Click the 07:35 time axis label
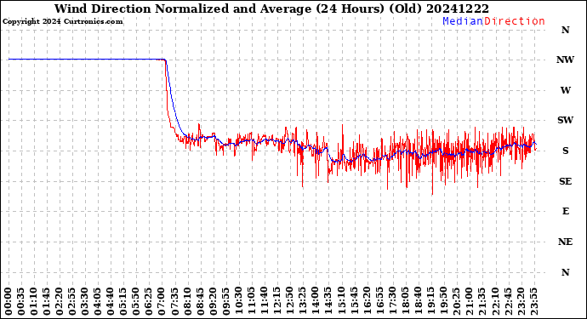Viewport: 587px width, 319px height. pos(175,301)
